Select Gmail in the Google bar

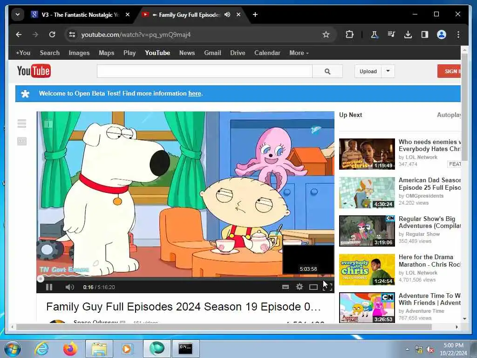[x=212, y=53]
